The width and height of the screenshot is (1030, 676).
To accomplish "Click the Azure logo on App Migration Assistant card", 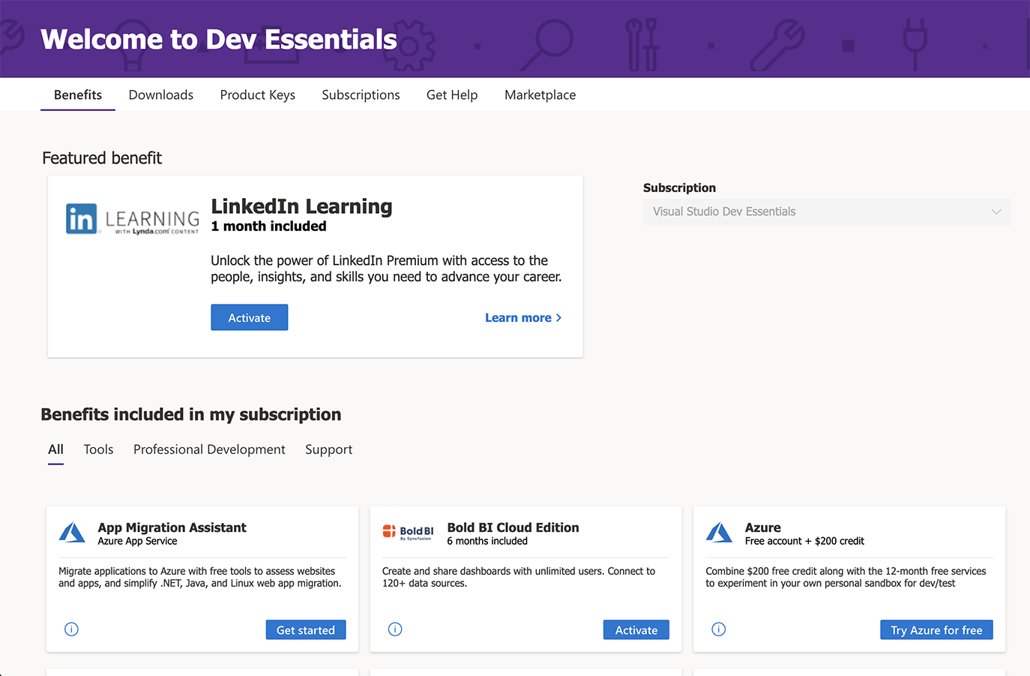I will click(72, 532).
